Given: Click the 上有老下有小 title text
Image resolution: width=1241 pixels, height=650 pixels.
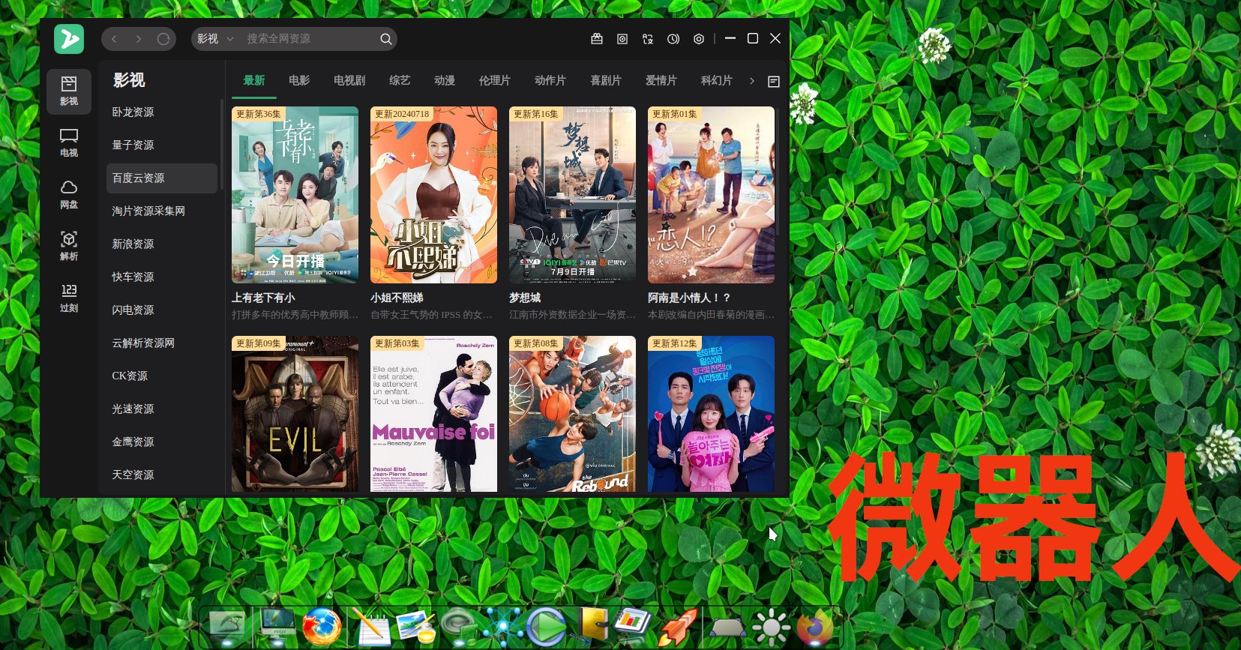Looking at the screenshot, I should coord(263,298).
